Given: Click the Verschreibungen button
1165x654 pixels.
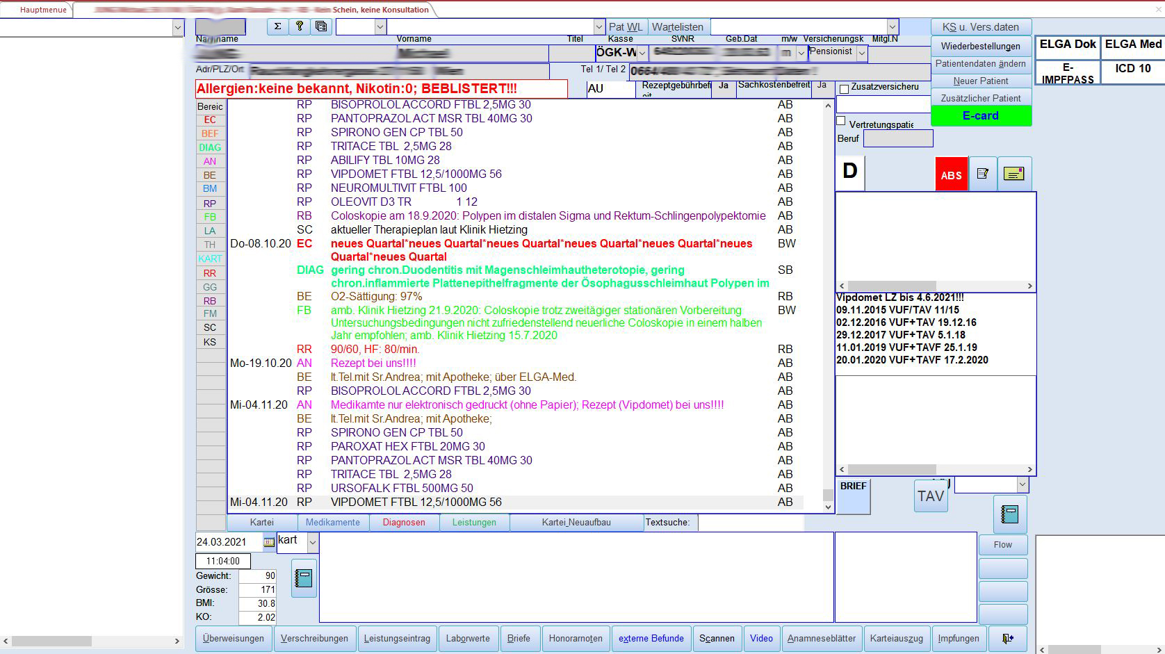Looking at the screenshot, I should tap(314, 639).
